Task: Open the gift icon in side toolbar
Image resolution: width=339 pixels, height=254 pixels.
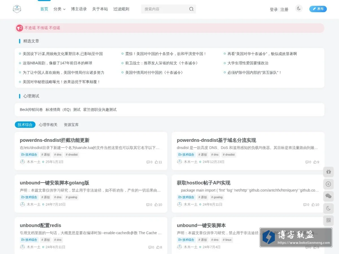Action: pos(328,172)
